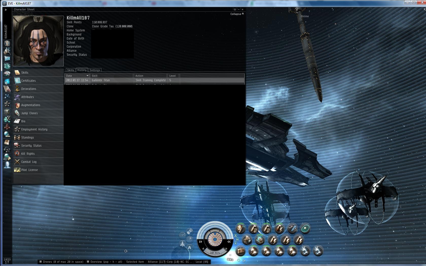The width and height of the screenshot is (426, 266).
Task: Open the Kill Rights section
Action: pyautogui.click(x=38, y=154)
